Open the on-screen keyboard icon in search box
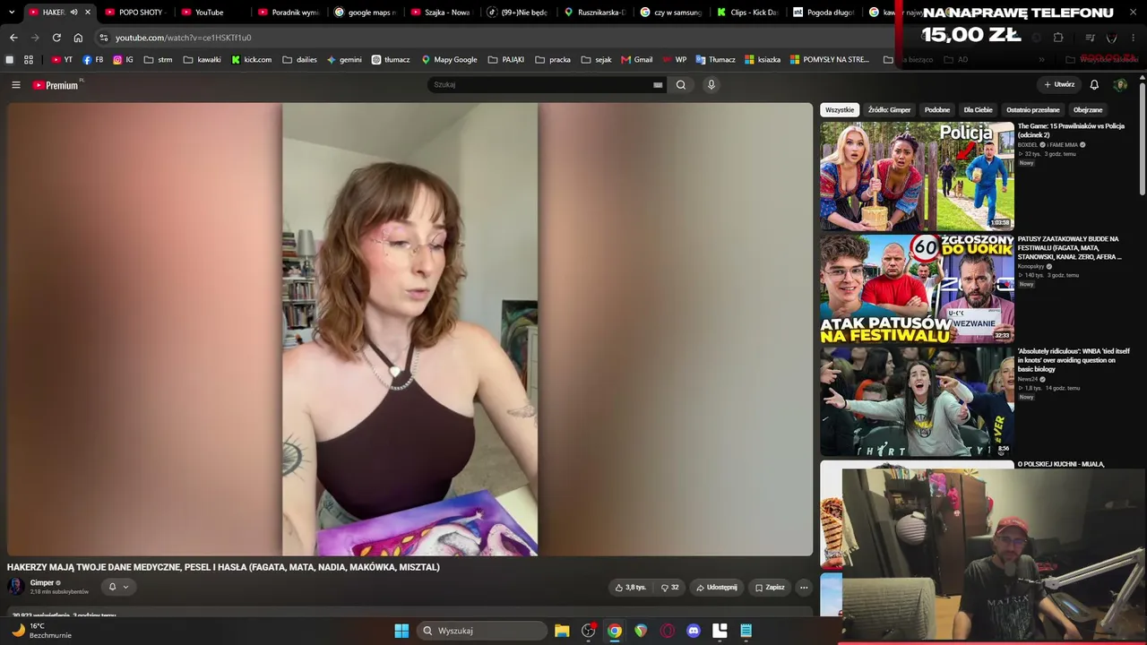The image size is (1147, 645). [x=658, y=85]
